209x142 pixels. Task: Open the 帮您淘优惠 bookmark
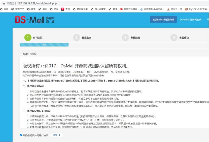[80, 9]
